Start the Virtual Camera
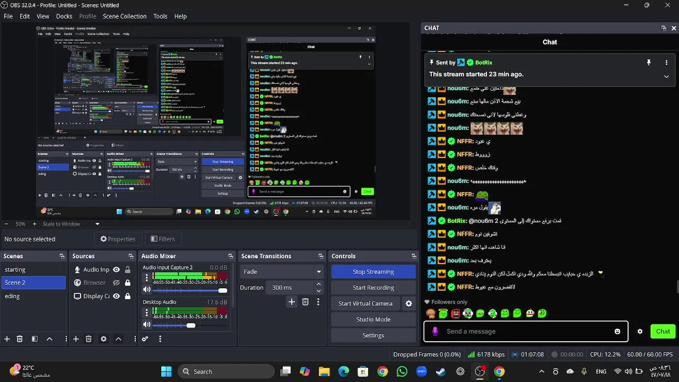This screenshot has width=679, height=382. pos(365,303)
